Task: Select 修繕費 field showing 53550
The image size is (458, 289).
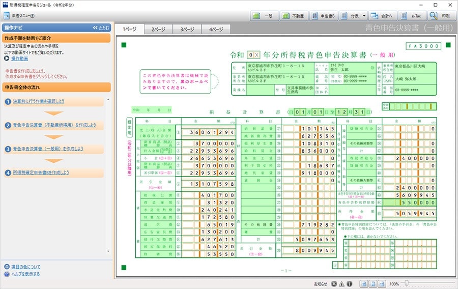Action: click(x=209, y=254)
